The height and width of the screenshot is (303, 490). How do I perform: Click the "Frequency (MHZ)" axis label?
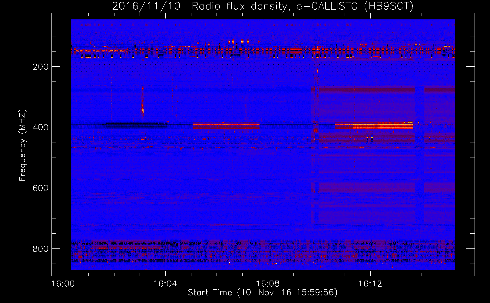coord(23,145)
